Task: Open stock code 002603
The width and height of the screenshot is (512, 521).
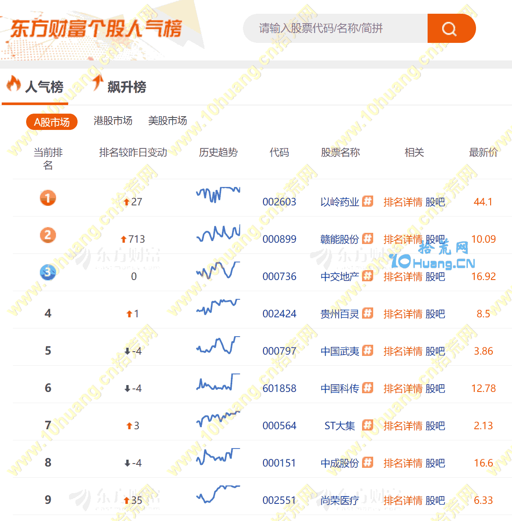Action: 279,202
